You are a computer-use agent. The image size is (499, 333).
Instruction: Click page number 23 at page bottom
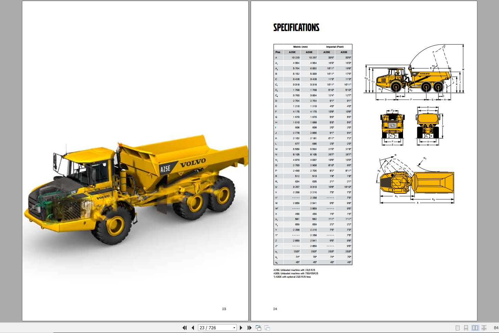[224, 309]
